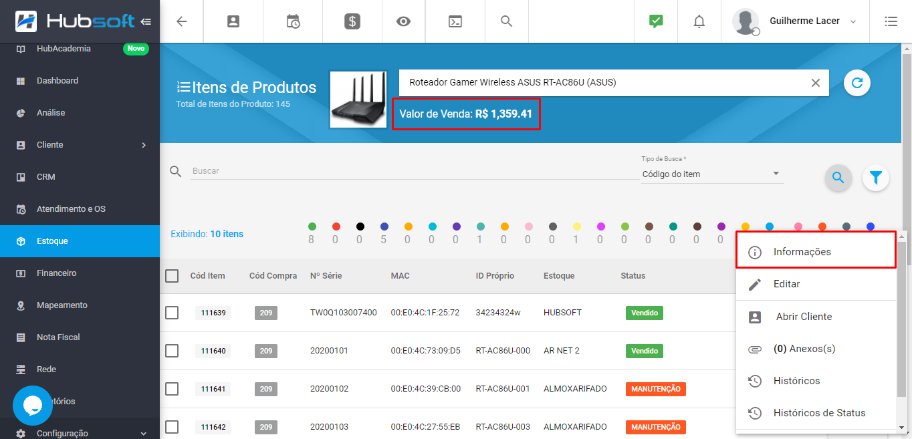Select Abrir Cliente from the menu
This screenshot has height=439, width=912.
816,317
